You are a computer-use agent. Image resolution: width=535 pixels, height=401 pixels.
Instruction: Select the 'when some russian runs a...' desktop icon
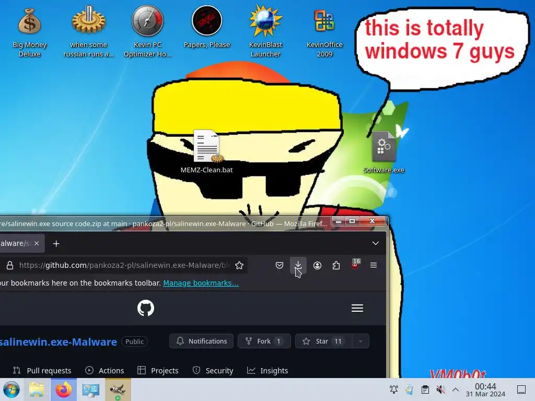[x=88, y=32]
